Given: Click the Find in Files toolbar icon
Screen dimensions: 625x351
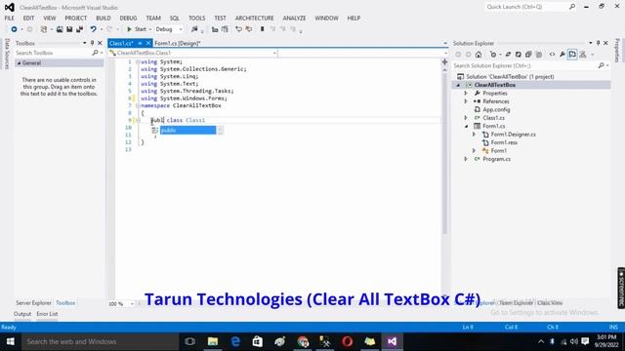Looking at the screenshot, I should [194, 29].
